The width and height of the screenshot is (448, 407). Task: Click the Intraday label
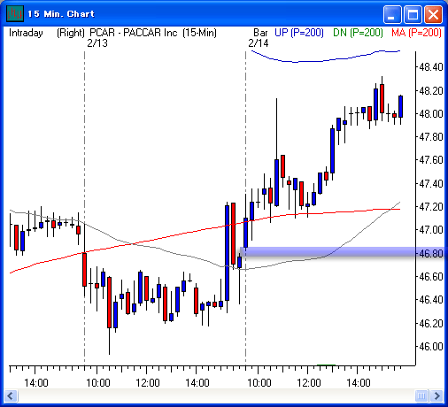click(26, 33)
